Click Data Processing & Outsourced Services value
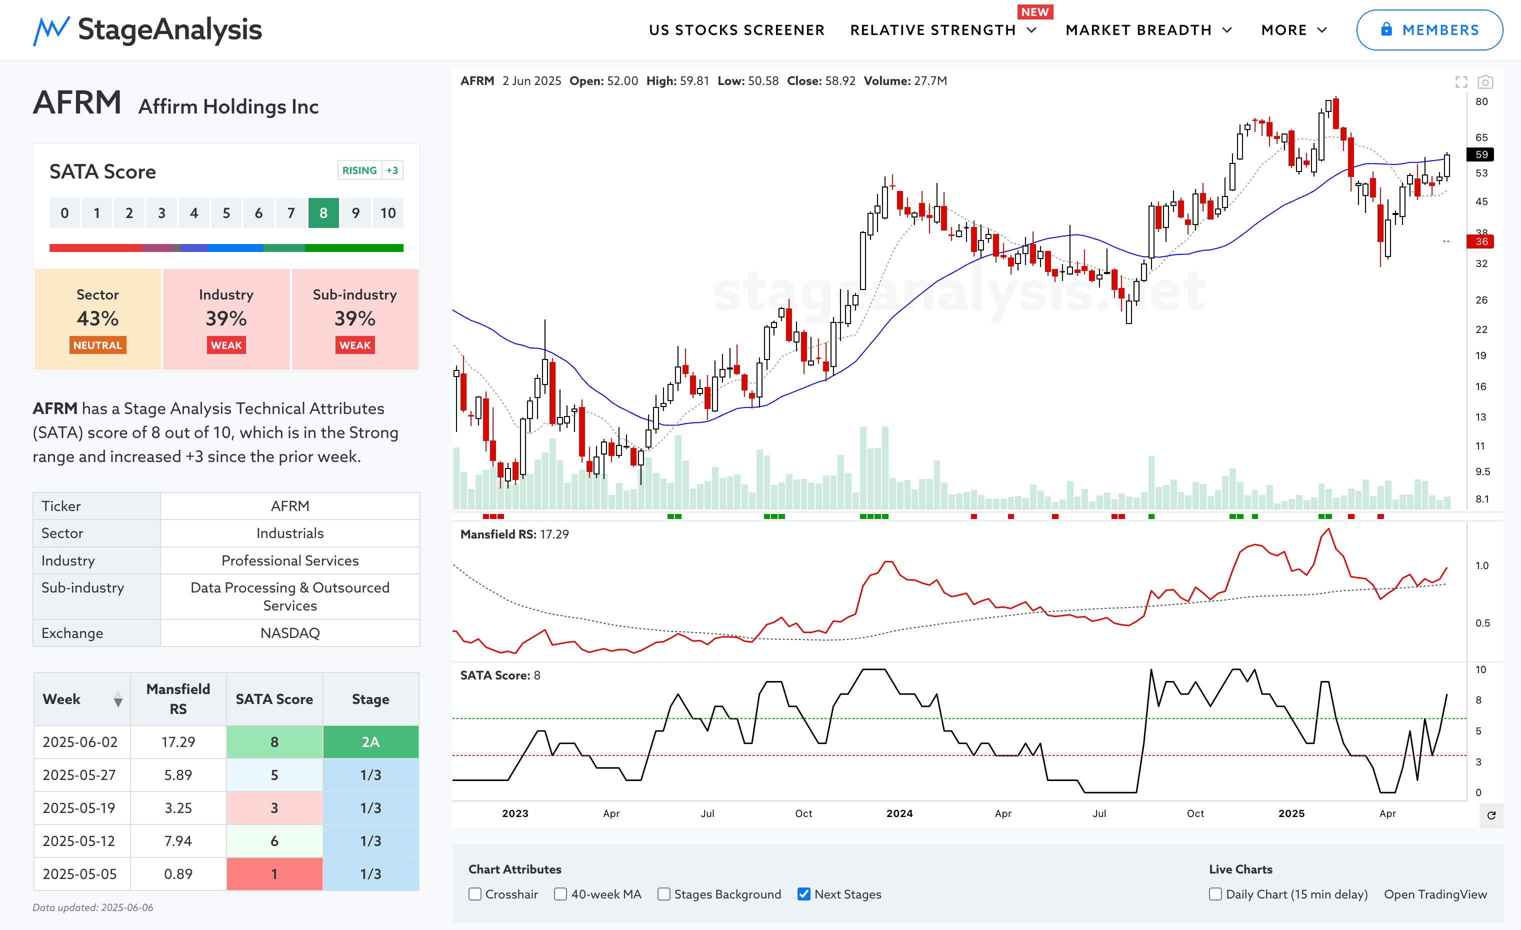1521x930 pixels. 290,596
